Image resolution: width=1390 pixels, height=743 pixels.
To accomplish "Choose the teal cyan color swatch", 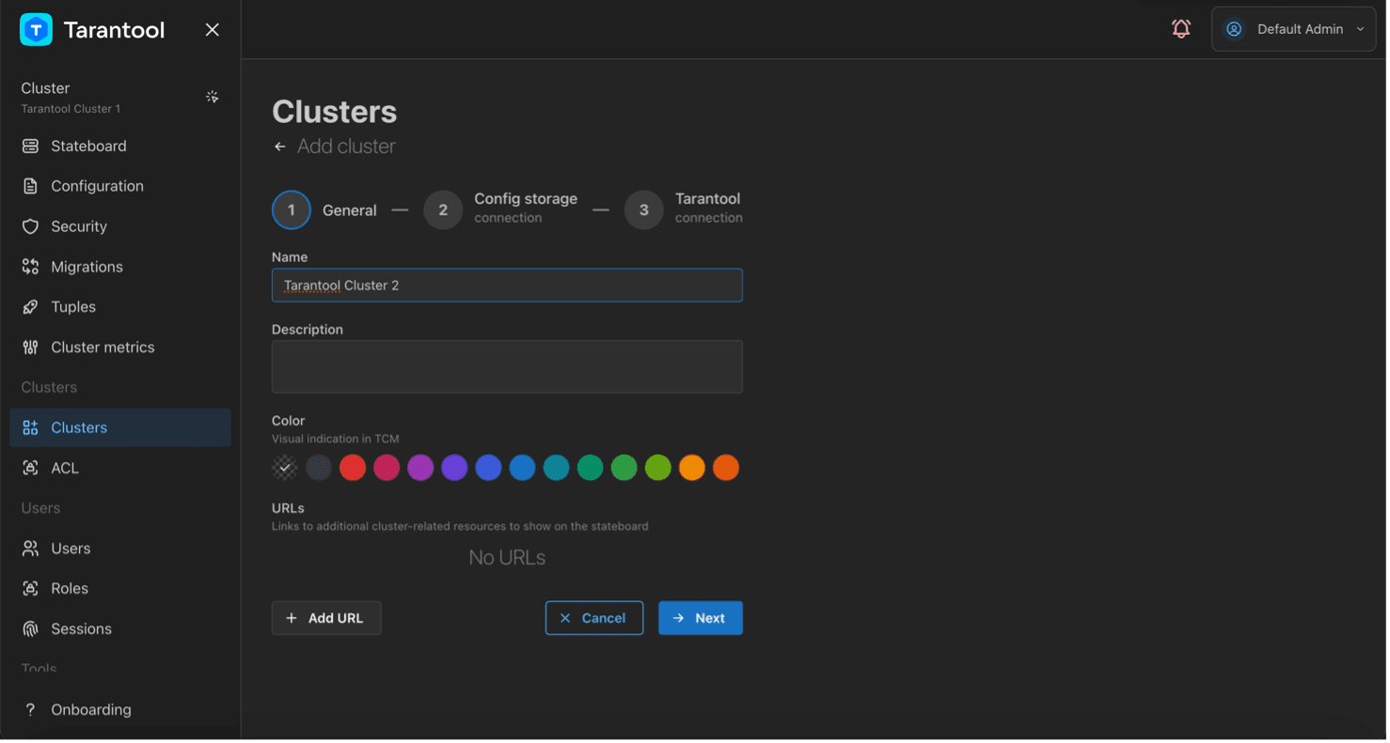I will coord(556,468).
